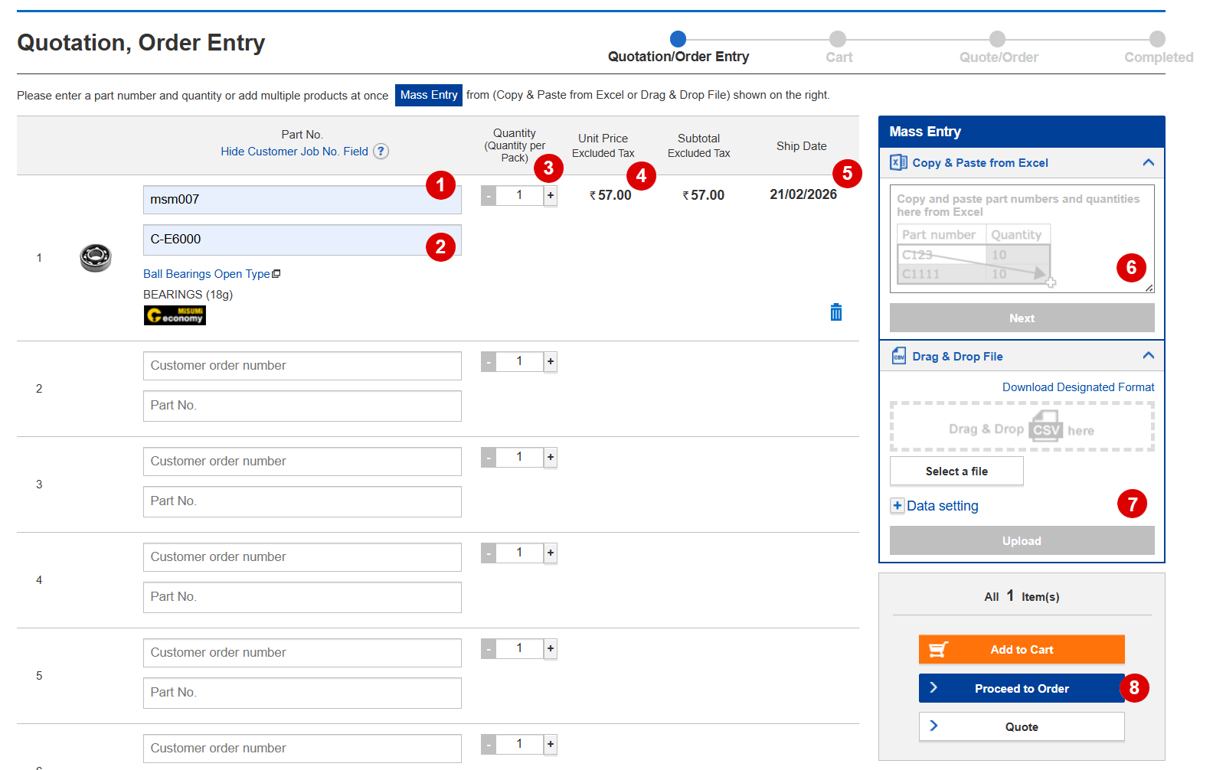Delete row 1 with the trash icon

click(x=835, y=312)
